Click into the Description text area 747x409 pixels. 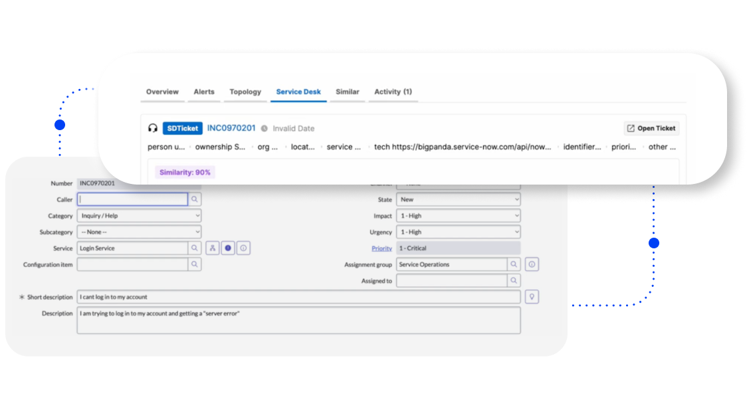(298, 320)
